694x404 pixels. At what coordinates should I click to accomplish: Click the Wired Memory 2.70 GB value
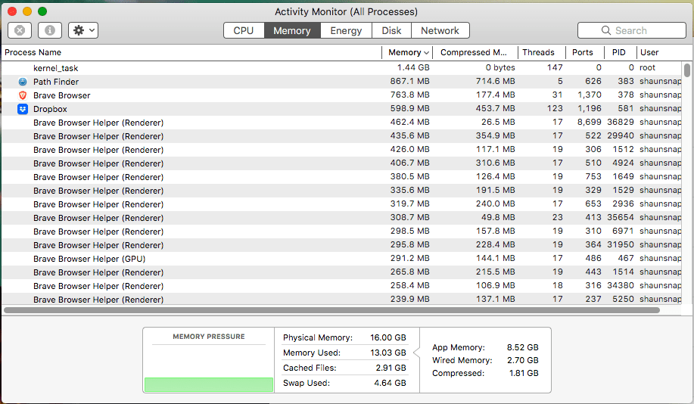point(523,360)
